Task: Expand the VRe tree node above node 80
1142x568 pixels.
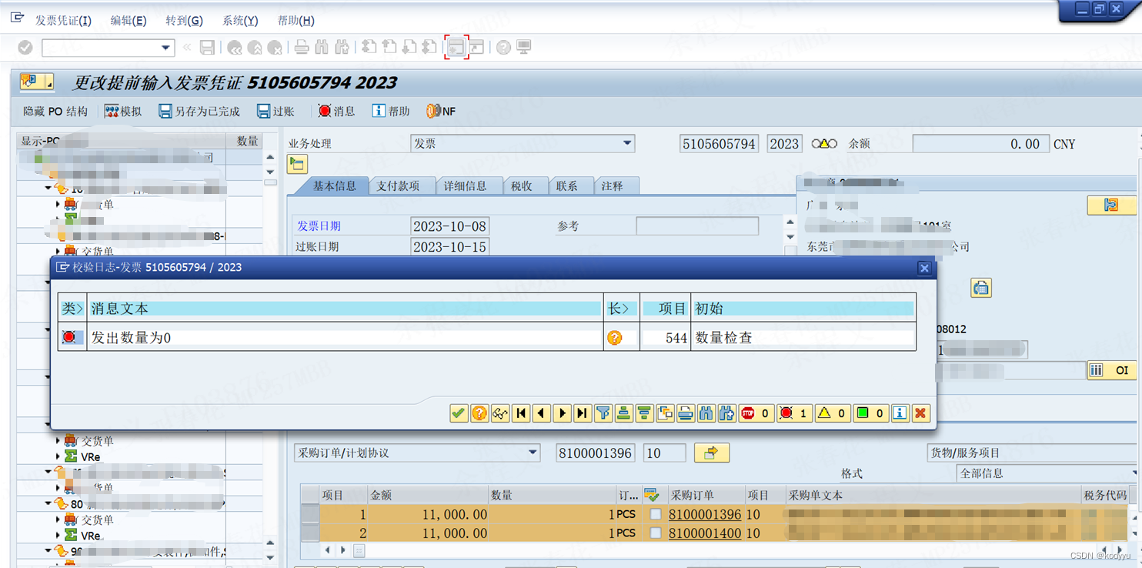Action: pyautogui.click(x=58, y=456)
